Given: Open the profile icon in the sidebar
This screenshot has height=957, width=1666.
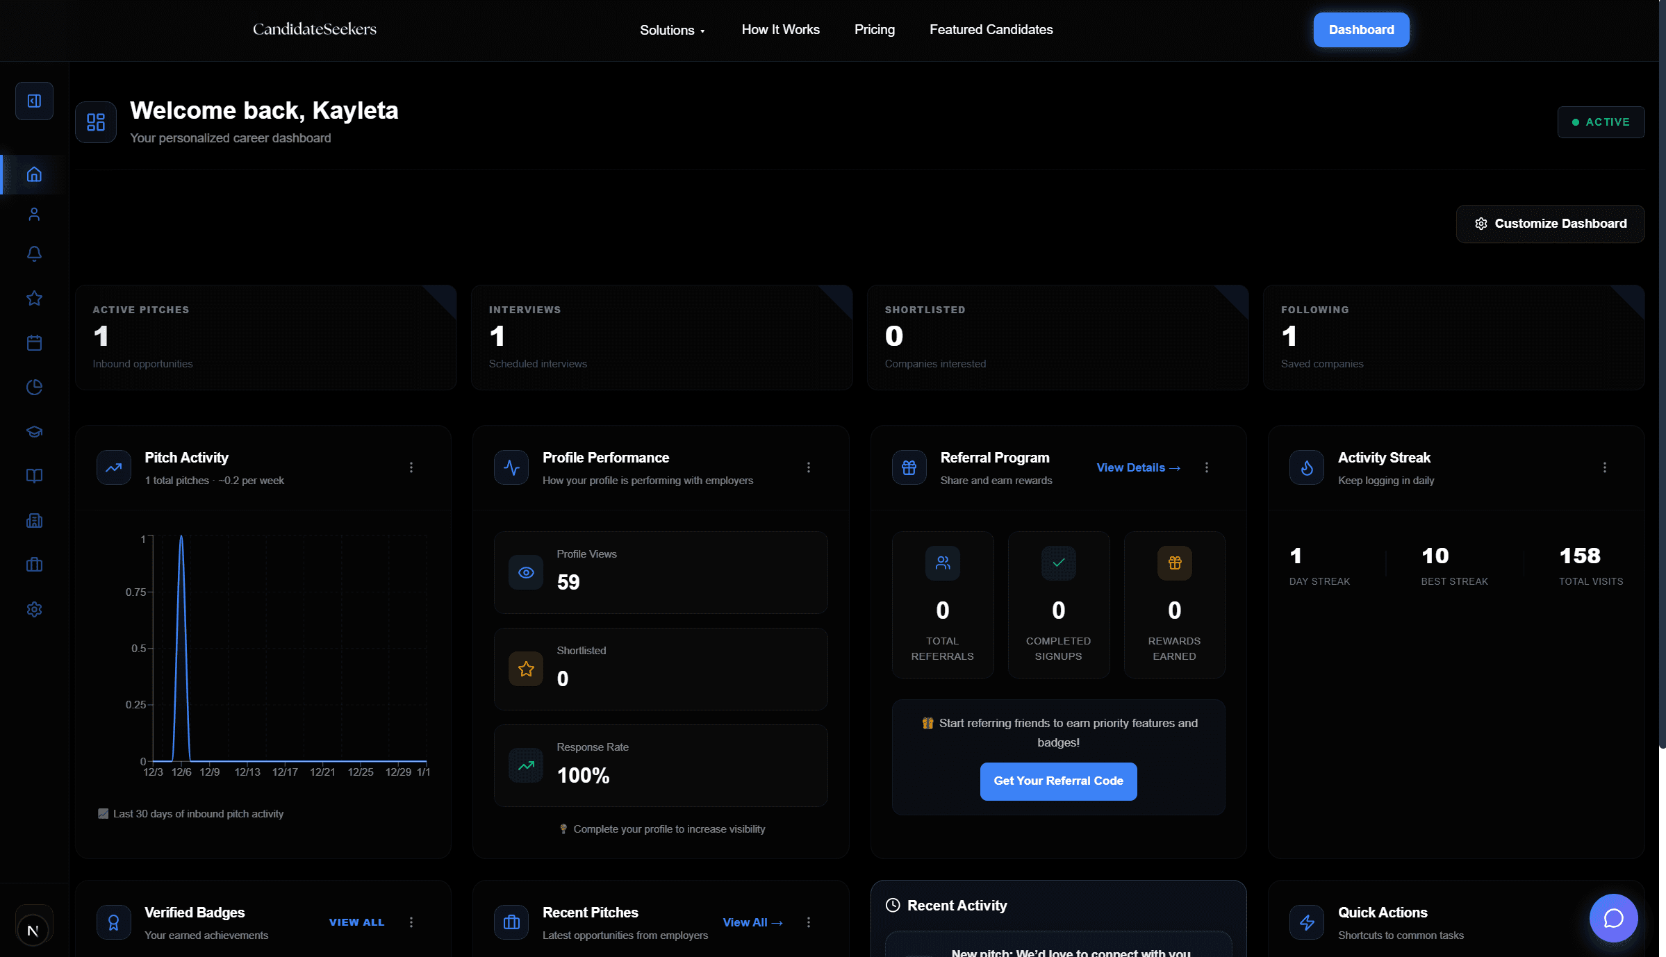Looking at the screenshot, I should [34, 214].
